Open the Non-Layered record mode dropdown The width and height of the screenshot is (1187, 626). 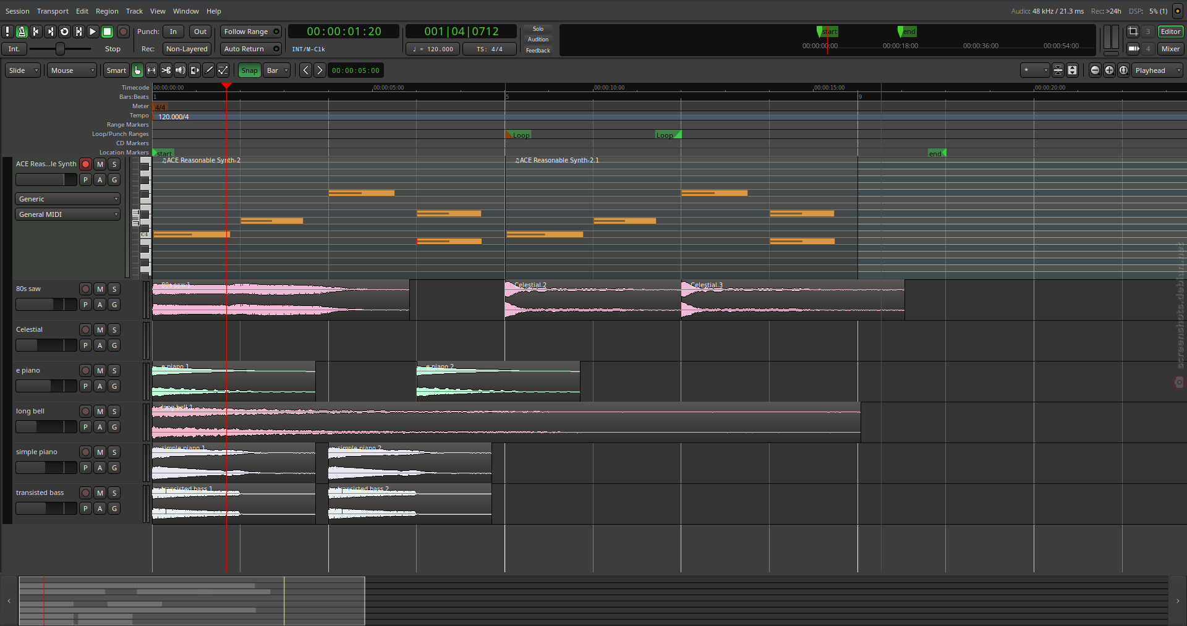click(187, 49)
